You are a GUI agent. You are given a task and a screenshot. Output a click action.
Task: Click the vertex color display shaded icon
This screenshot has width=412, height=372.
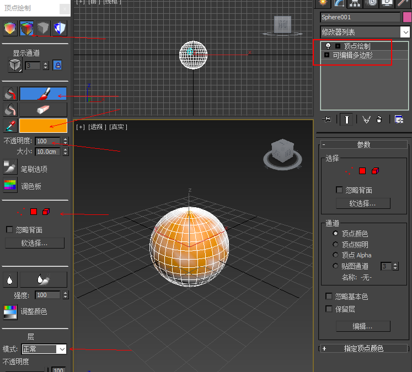click(10, 28)
